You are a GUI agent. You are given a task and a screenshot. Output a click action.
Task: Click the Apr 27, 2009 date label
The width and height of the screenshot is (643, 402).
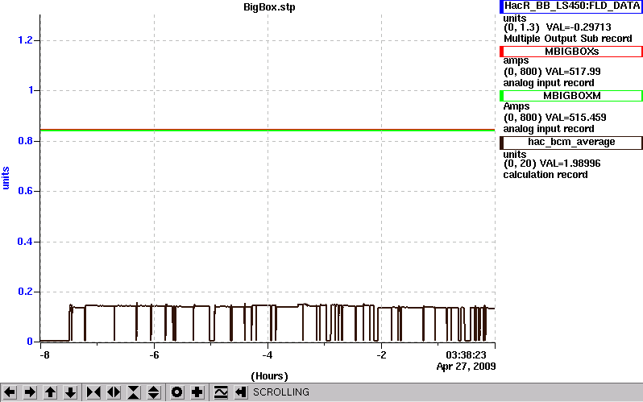[x=466, y=366]
